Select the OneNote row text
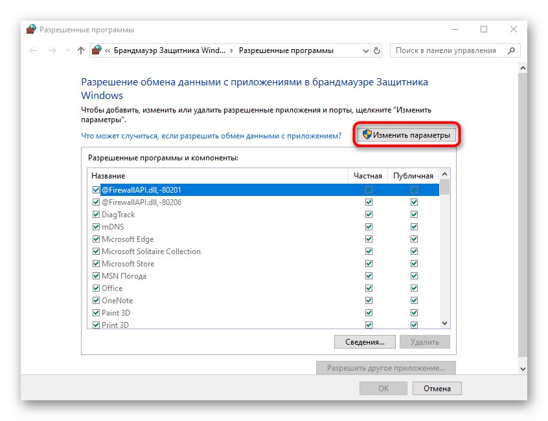 117,300
